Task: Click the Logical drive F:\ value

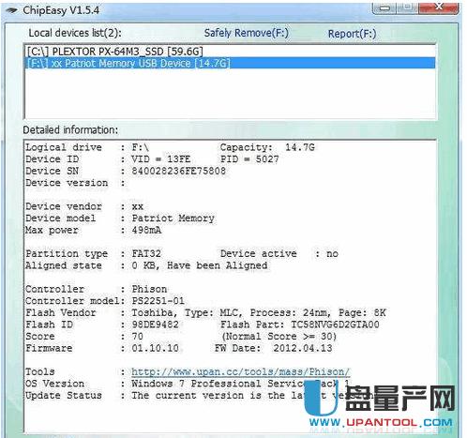Action: [x=140, y=147]
